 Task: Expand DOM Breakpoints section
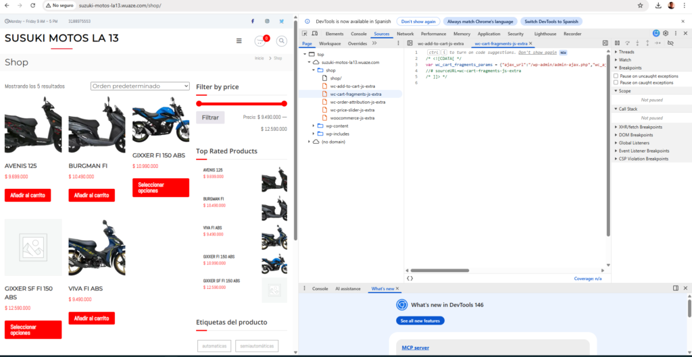636,135
